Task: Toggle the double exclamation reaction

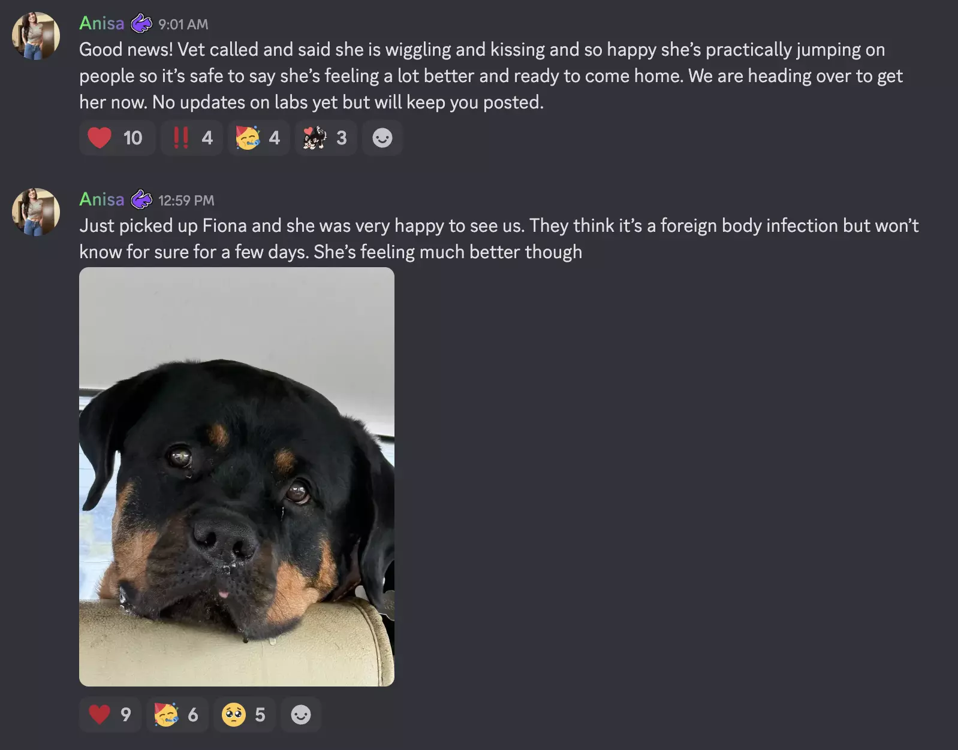Action: tap(192, 138)
